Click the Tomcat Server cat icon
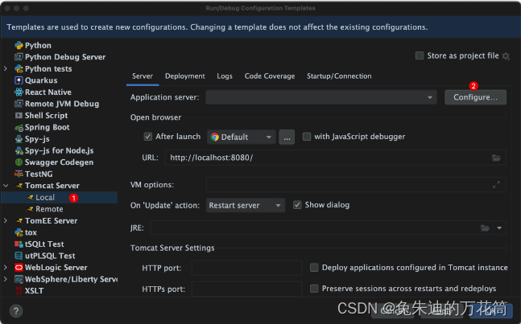This screenshot has height=324, width=521. (19, 186)
